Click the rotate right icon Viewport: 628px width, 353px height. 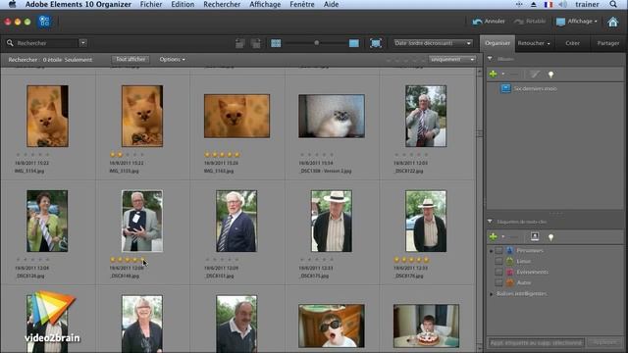pos(256,43)
